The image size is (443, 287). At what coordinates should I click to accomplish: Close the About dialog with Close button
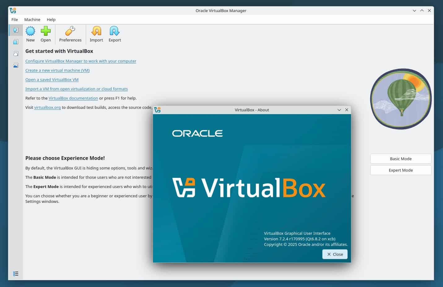(x=335, y=254)
